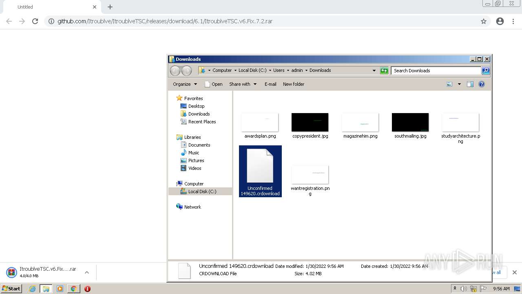The image size is (522, 294).
Task: Open Chrome three-dot settings menu
Action: tap(513, 21)
